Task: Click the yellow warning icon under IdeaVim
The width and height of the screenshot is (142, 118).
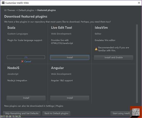Action: (96, 49)
